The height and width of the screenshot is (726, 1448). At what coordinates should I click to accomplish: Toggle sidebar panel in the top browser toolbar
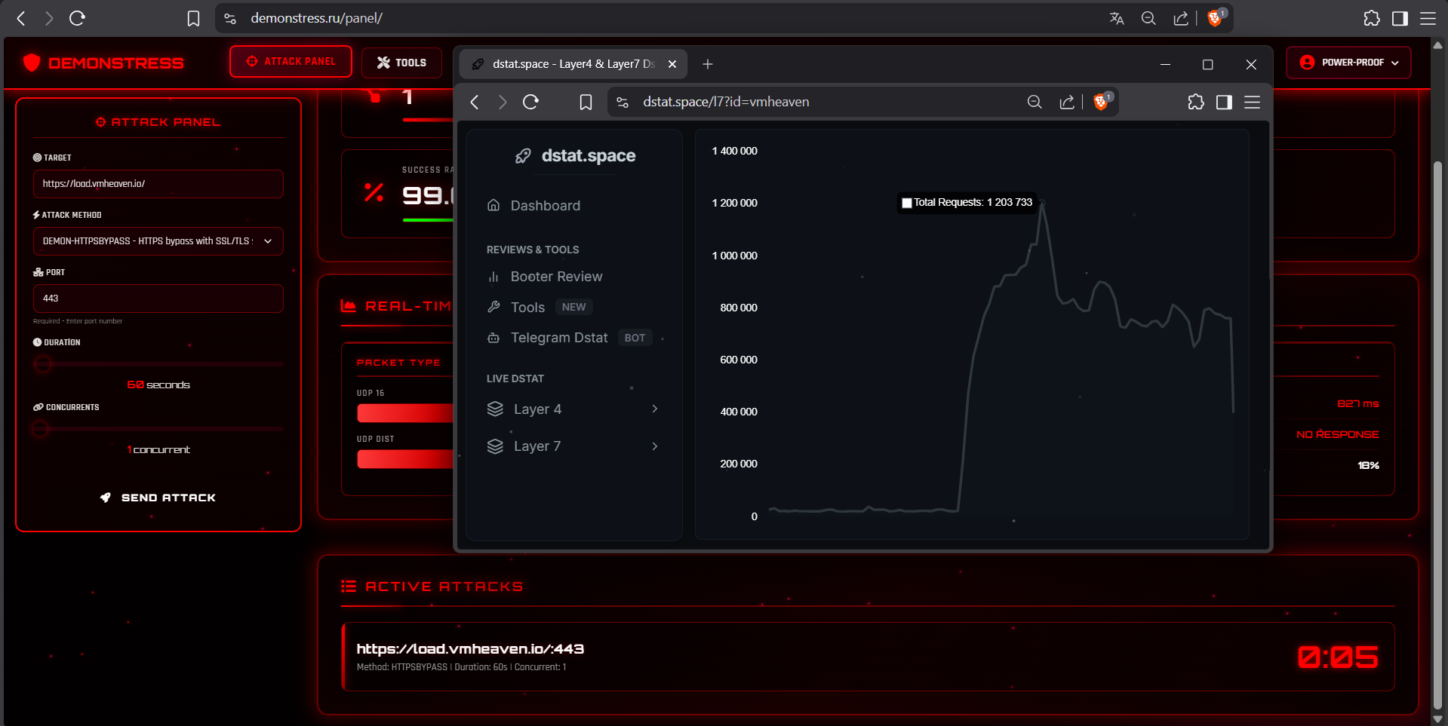1400,18
